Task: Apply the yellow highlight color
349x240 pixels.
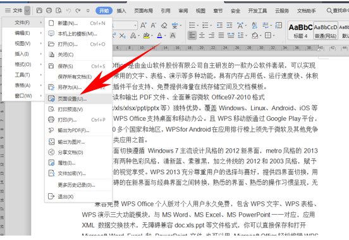Action: coord(146,35)
